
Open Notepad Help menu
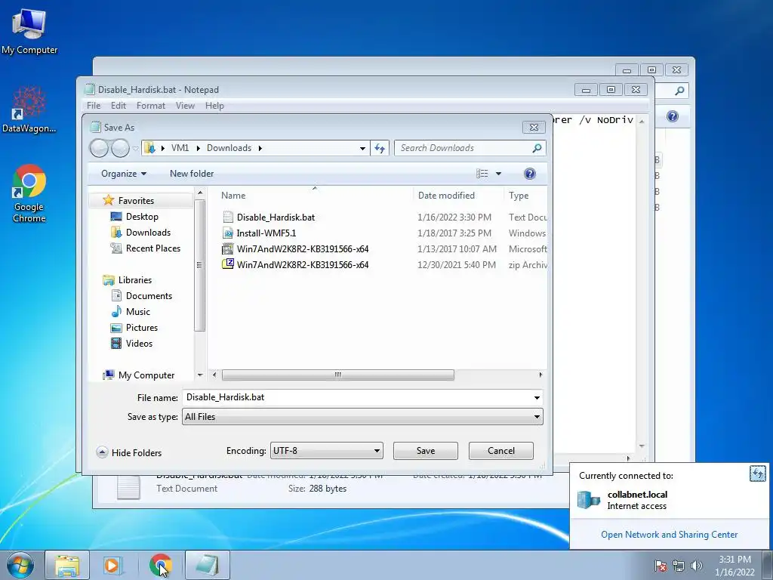[214, 106]
